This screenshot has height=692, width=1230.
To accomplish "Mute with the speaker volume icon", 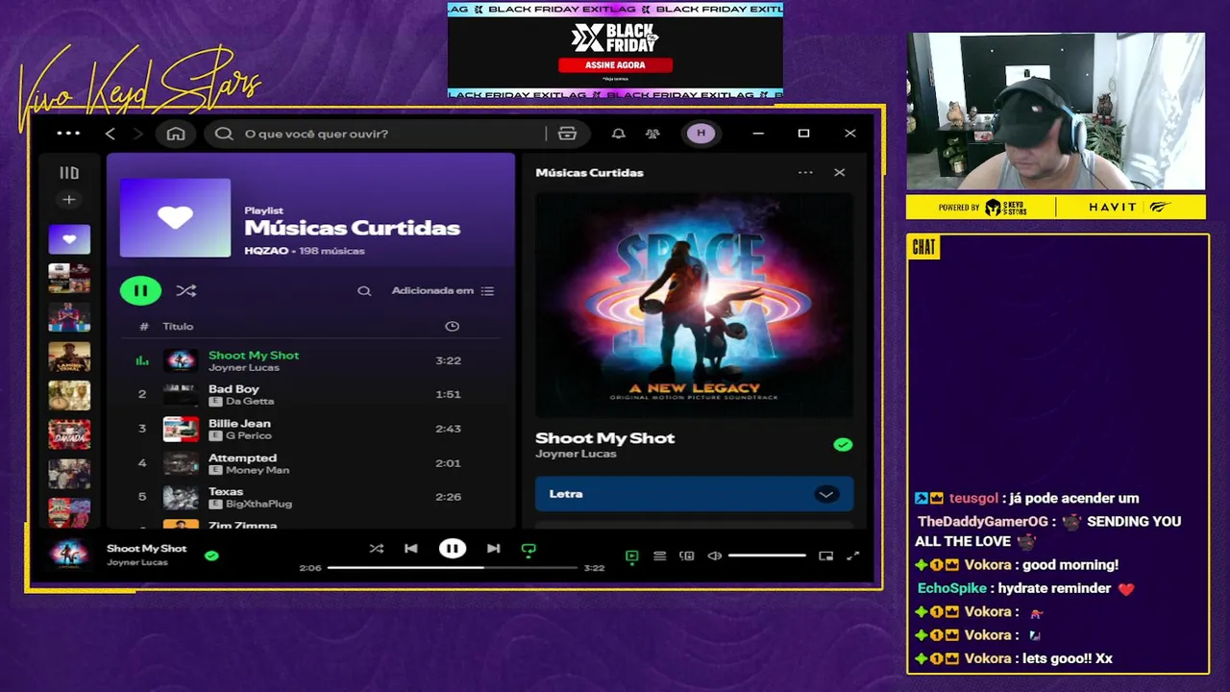I will pyautogui.click(x=714, y=556).
